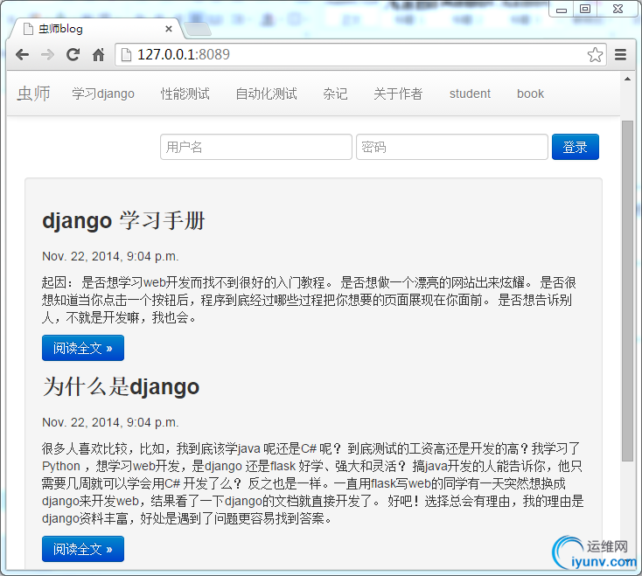The image size is (642, 576).
Task: Click 阅读全文 under django 学习手册
Action: point(83,348)
